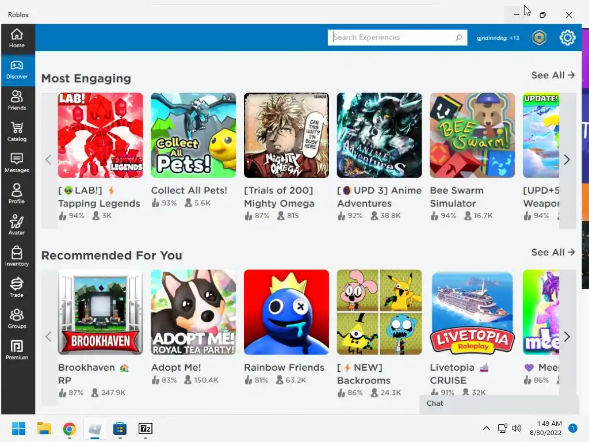Click the Brookhaven RP title
Screen dimensions: 589x442
click(93, 374)
